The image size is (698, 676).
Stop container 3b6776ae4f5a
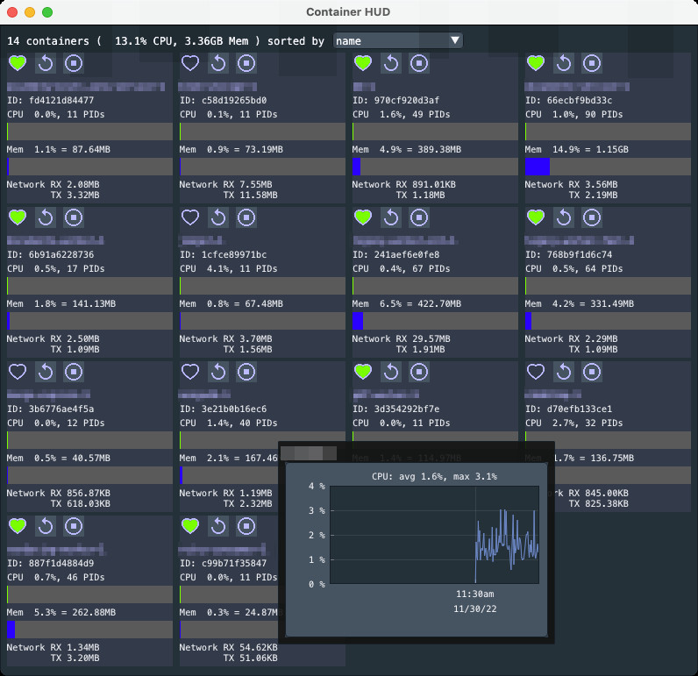(x=74, y=372)
